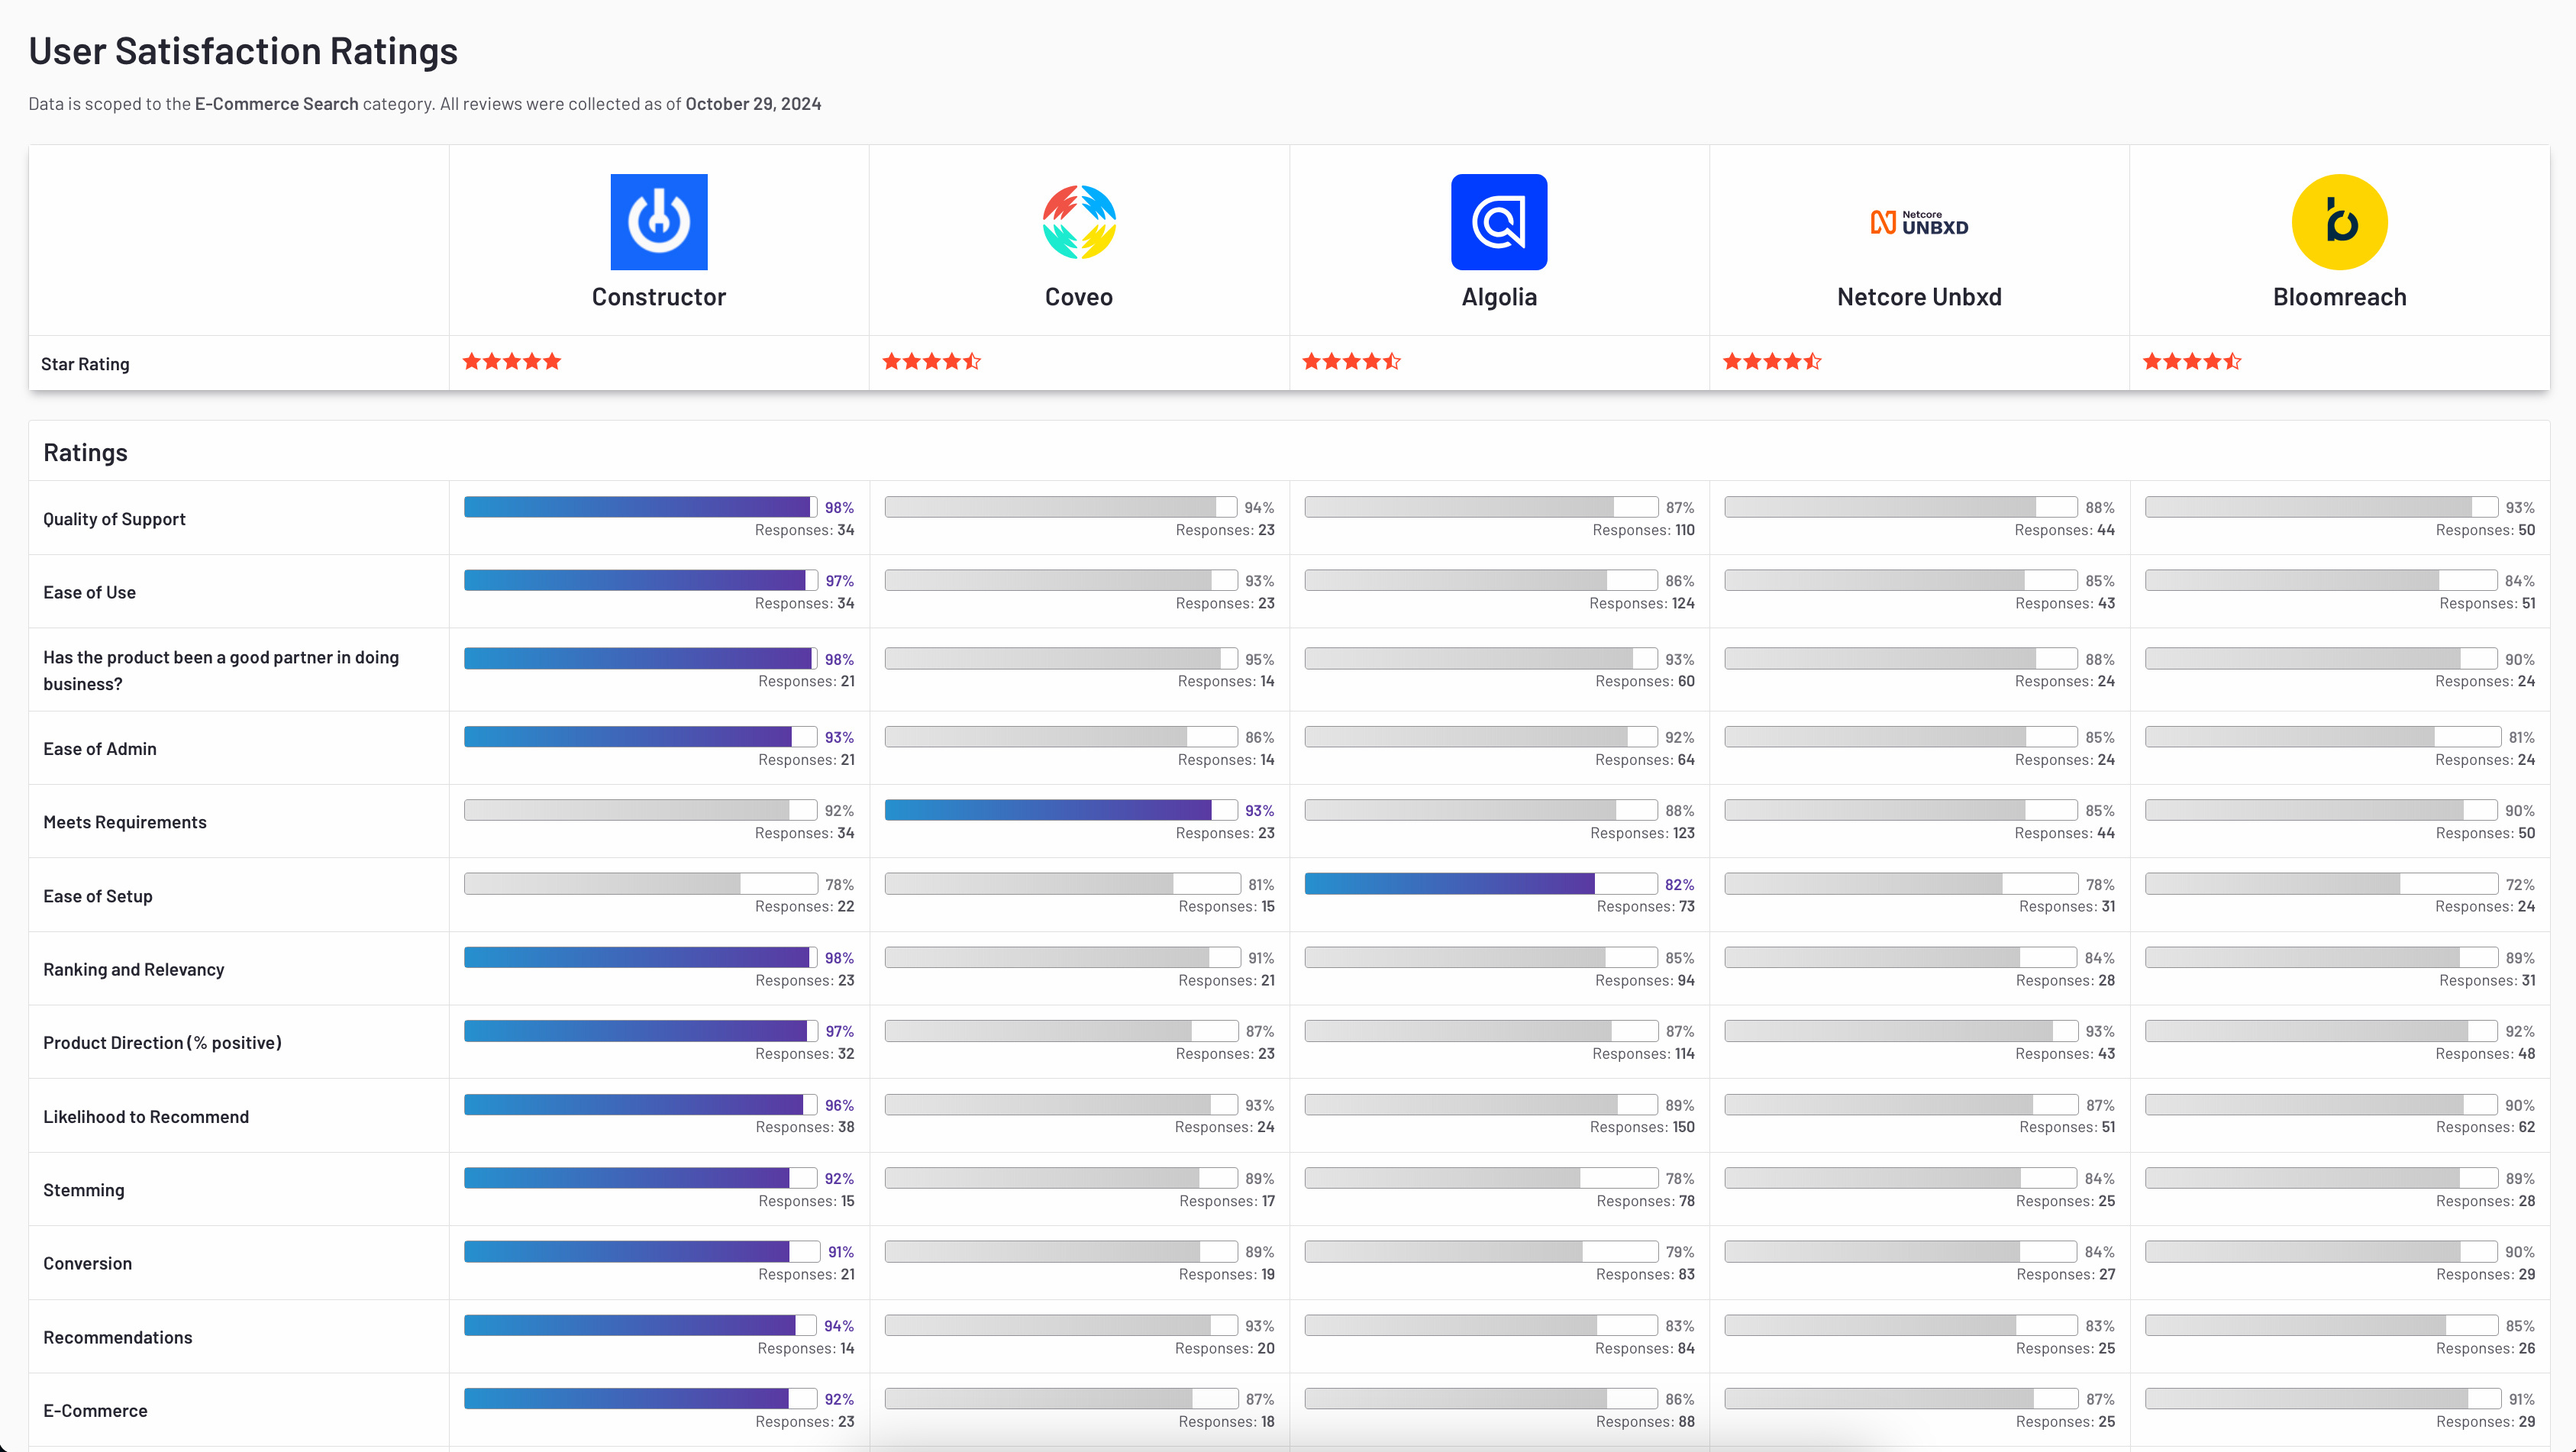The height and width of the screenshot is (1452, 2576).
Task: Click Netcore Unbxd's Product Direction 93% bar
Action: 1901,1031
